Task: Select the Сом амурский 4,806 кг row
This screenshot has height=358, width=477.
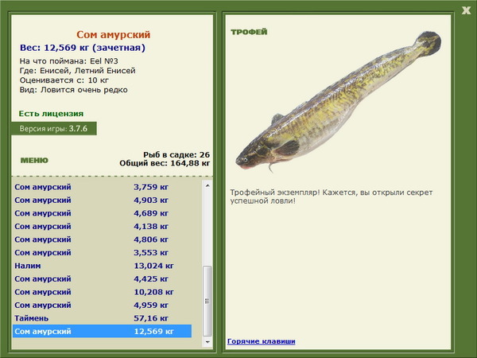Action: coord(103,239)
